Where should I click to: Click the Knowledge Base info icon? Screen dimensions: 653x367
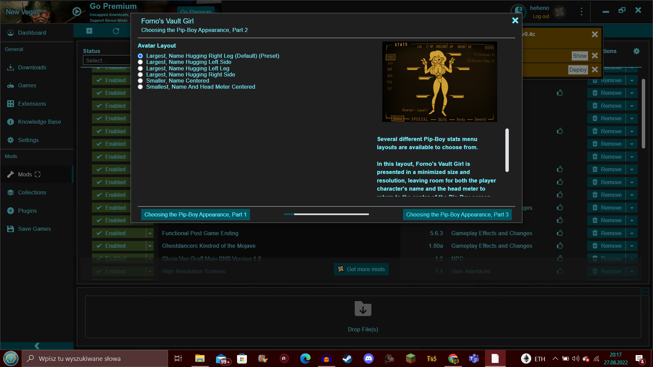click(x=11, y=122)
